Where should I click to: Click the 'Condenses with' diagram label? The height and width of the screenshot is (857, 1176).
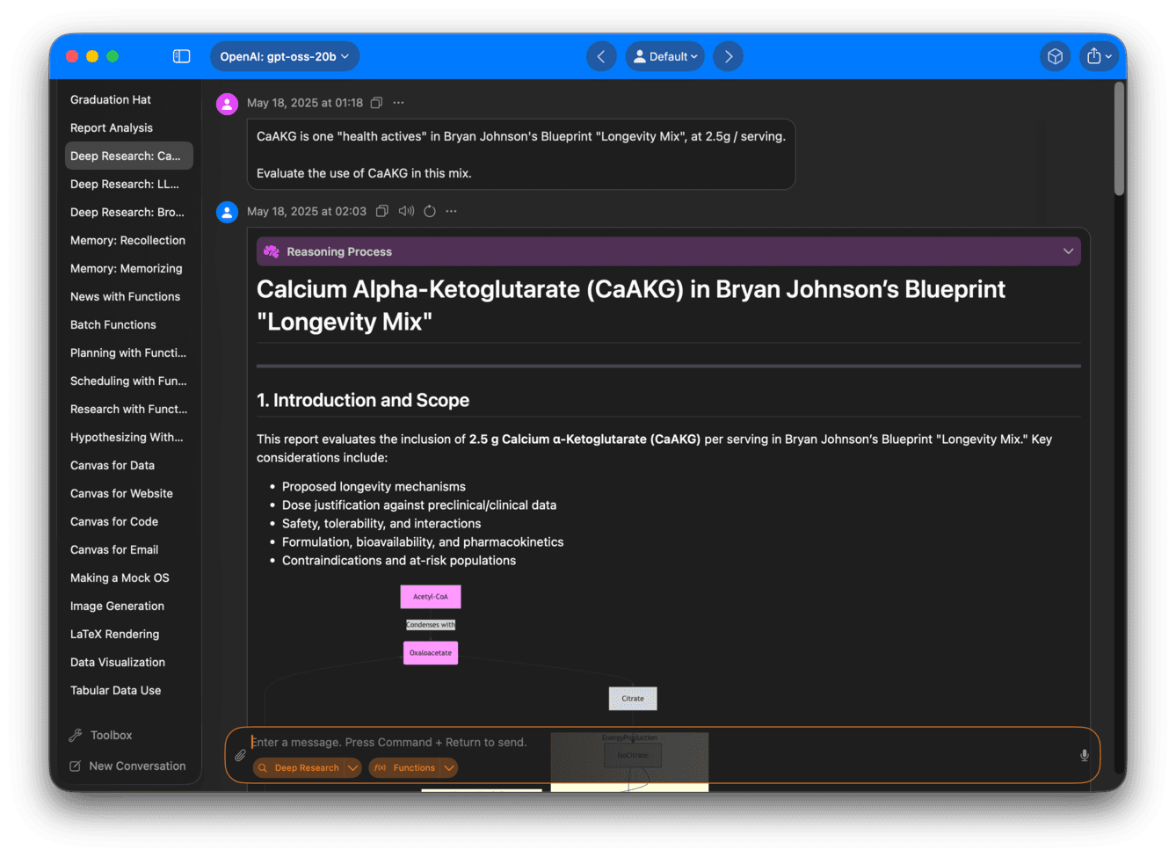coord(431,625)
